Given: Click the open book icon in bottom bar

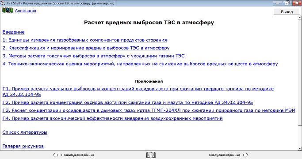Looking at the screenshot, I should click(151, 155).
